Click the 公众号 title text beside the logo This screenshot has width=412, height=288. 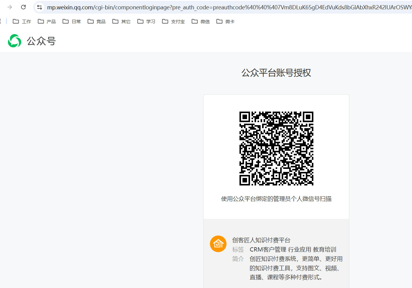[x=41, y=41]
